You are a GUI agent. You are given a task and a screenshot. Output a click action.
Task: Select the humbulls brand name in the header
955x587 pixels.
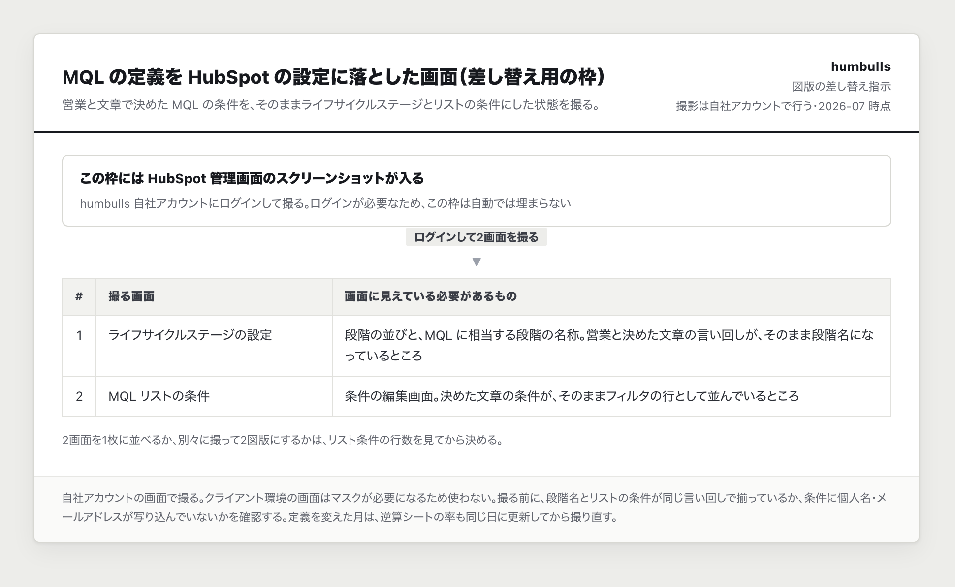click(x=860, y=66)
